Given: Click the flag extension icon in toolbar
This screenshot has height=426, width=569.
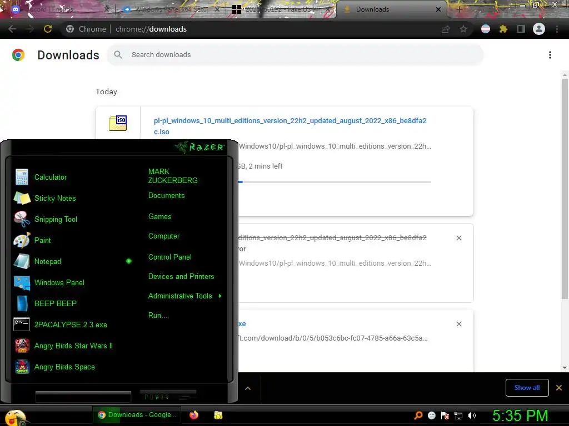Looking at the screenshot, I should tap(486, 29).
